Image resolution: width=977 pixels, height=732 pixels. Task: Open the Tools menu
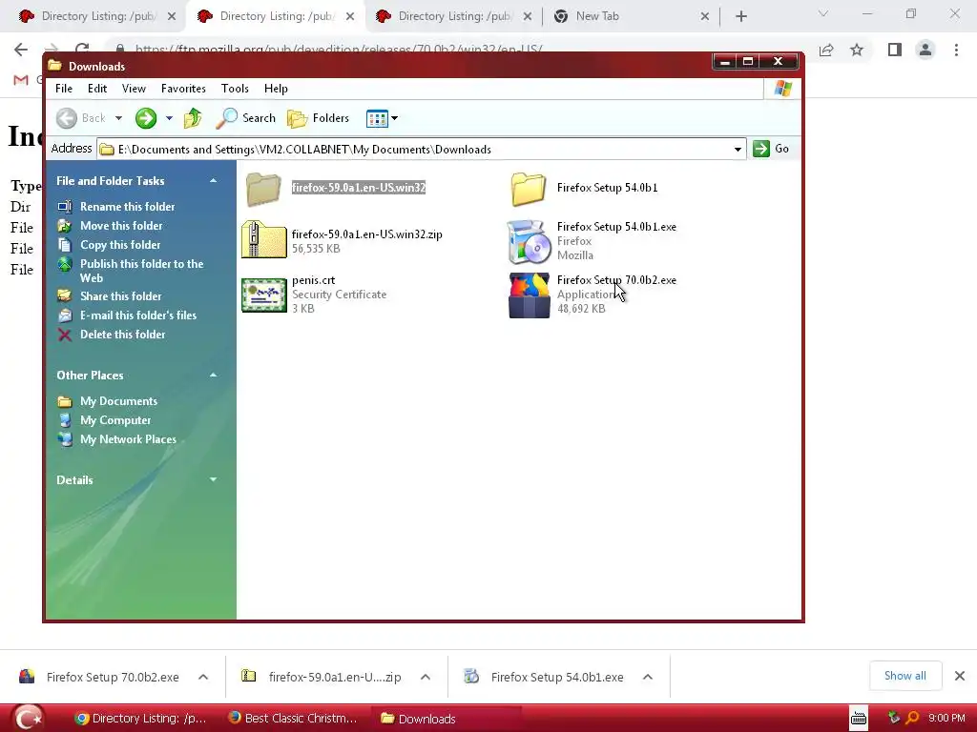pos(235,89)
